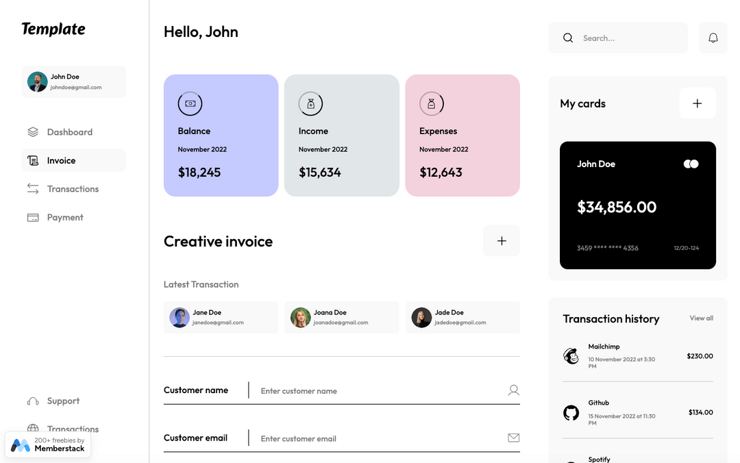Click the money bag icon on the Income card
Viewport: 740px width, 463px height.
[x=310, y=103]
